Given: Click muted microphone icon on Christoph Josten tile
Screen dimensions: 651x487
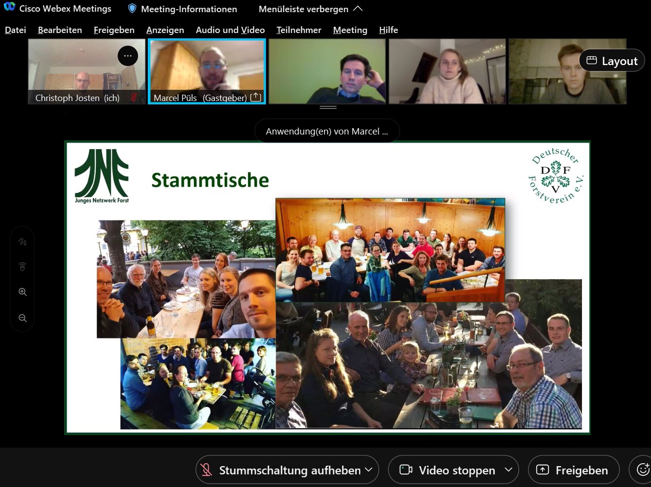Looking at the screenshot, I should [134, 98].
